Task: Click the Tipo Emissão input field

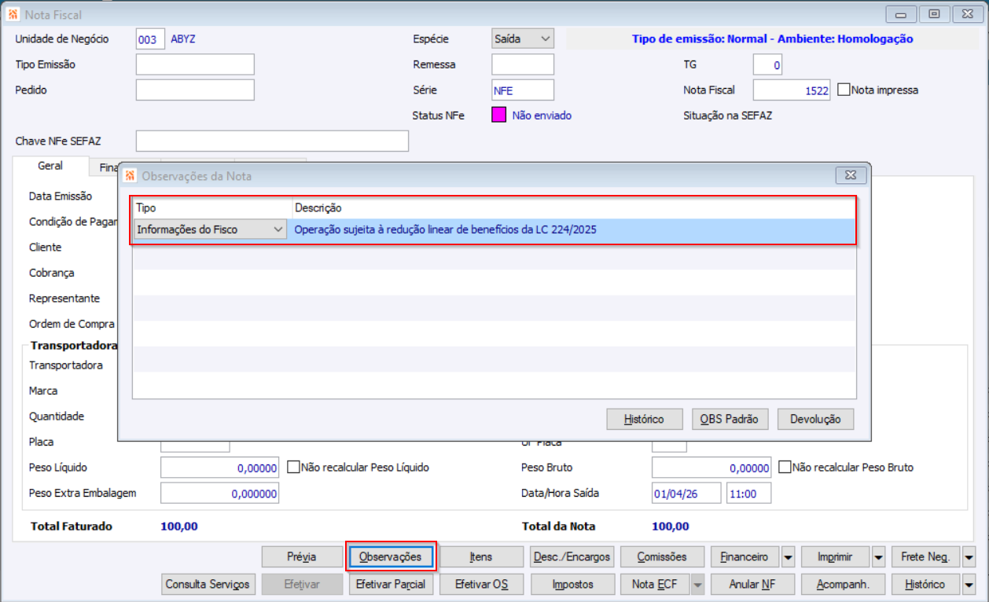Action: pyautogui.click(x=195, y=64)
